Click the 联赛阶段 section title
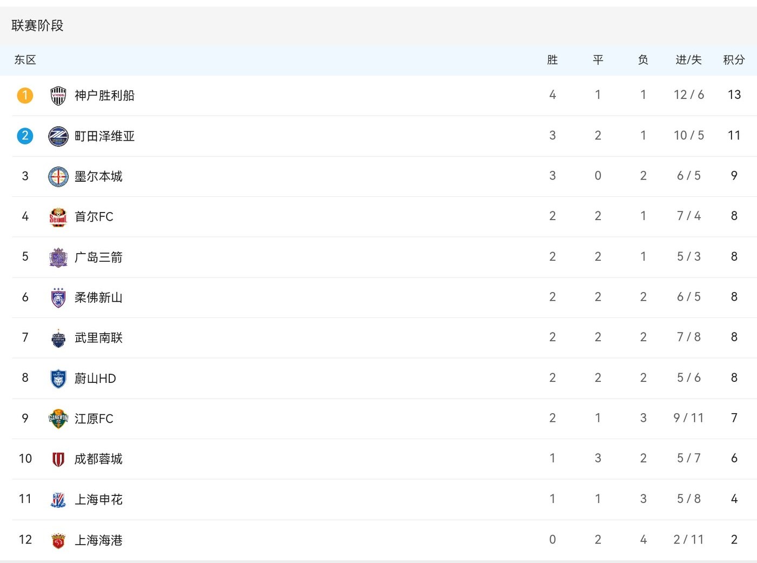Viewport: 757px width, 563px height. (37, 25)
